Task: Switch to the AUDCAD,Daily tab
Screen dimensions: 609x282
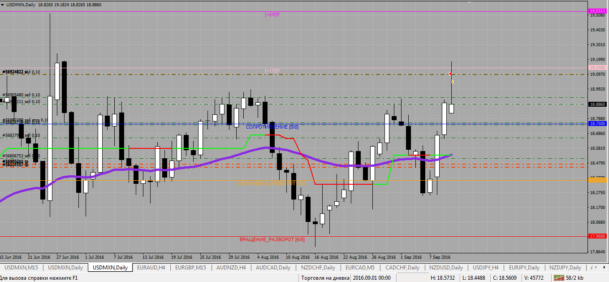Action: 273,268
